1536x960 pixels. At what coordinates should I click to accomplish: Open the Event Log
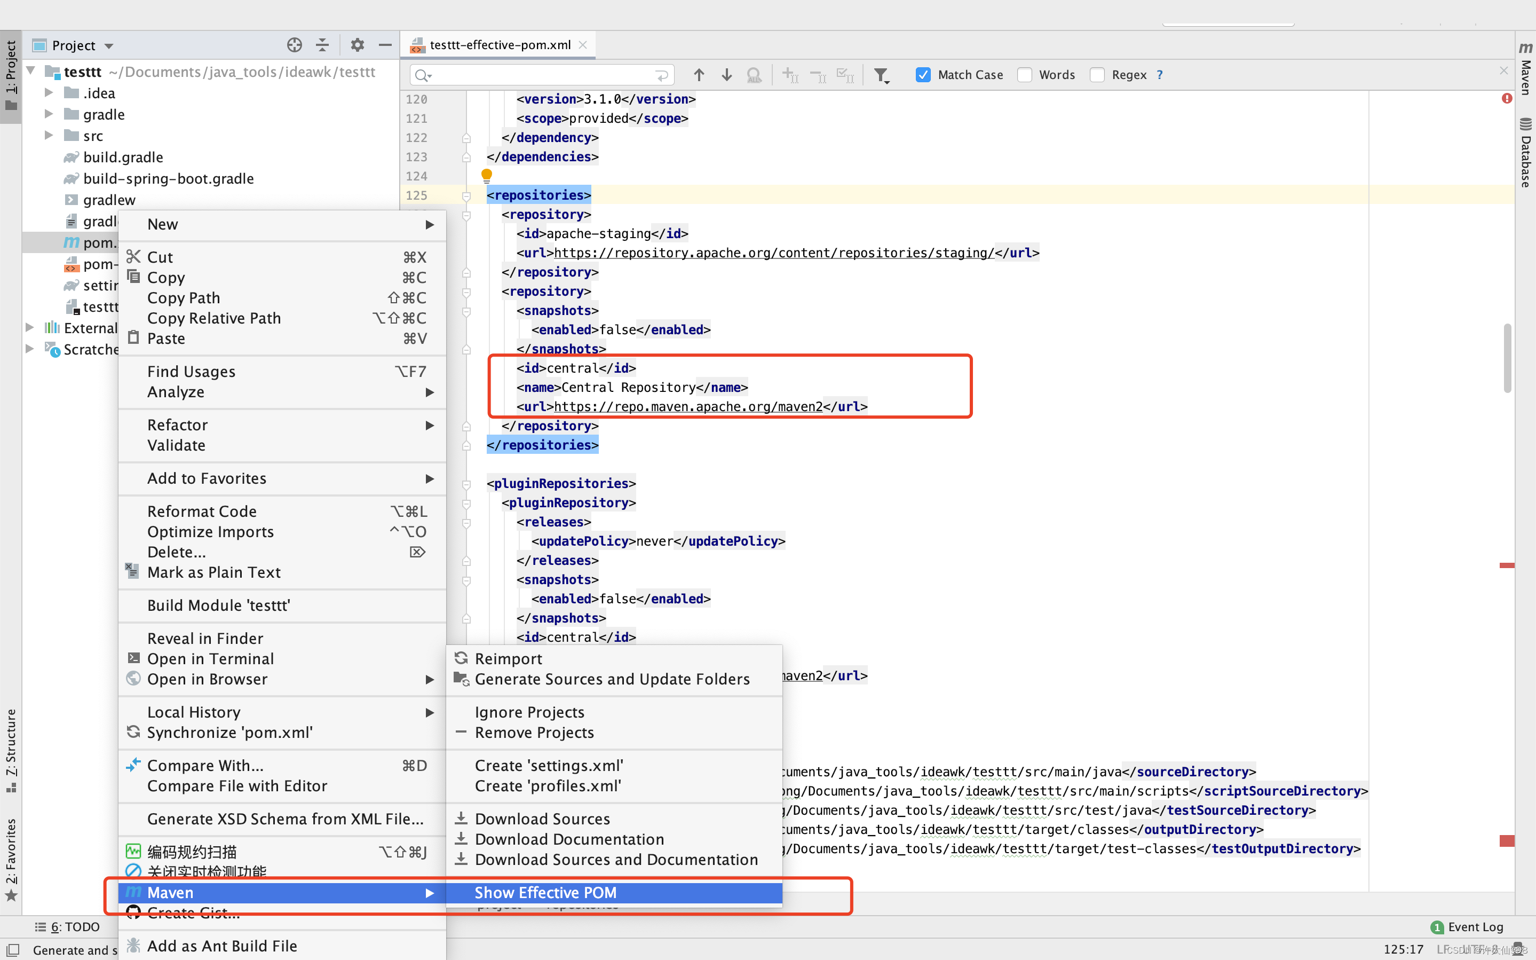pos(1473,926)
